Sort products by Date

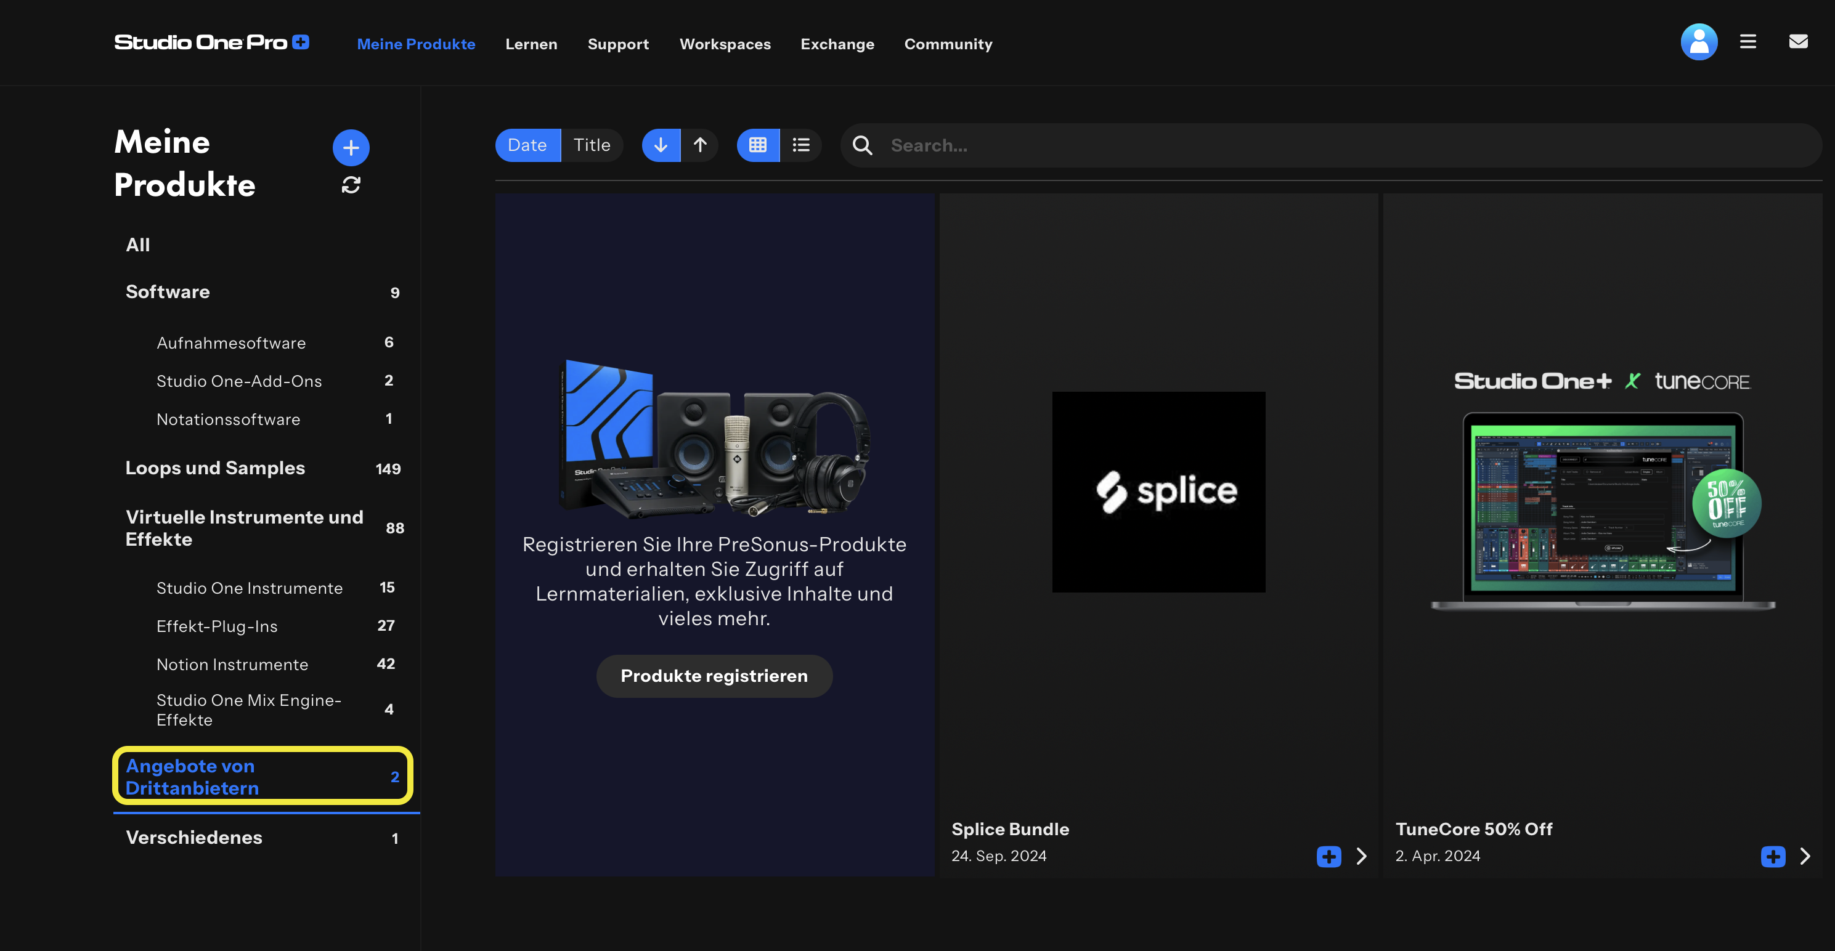click(527, 145)
